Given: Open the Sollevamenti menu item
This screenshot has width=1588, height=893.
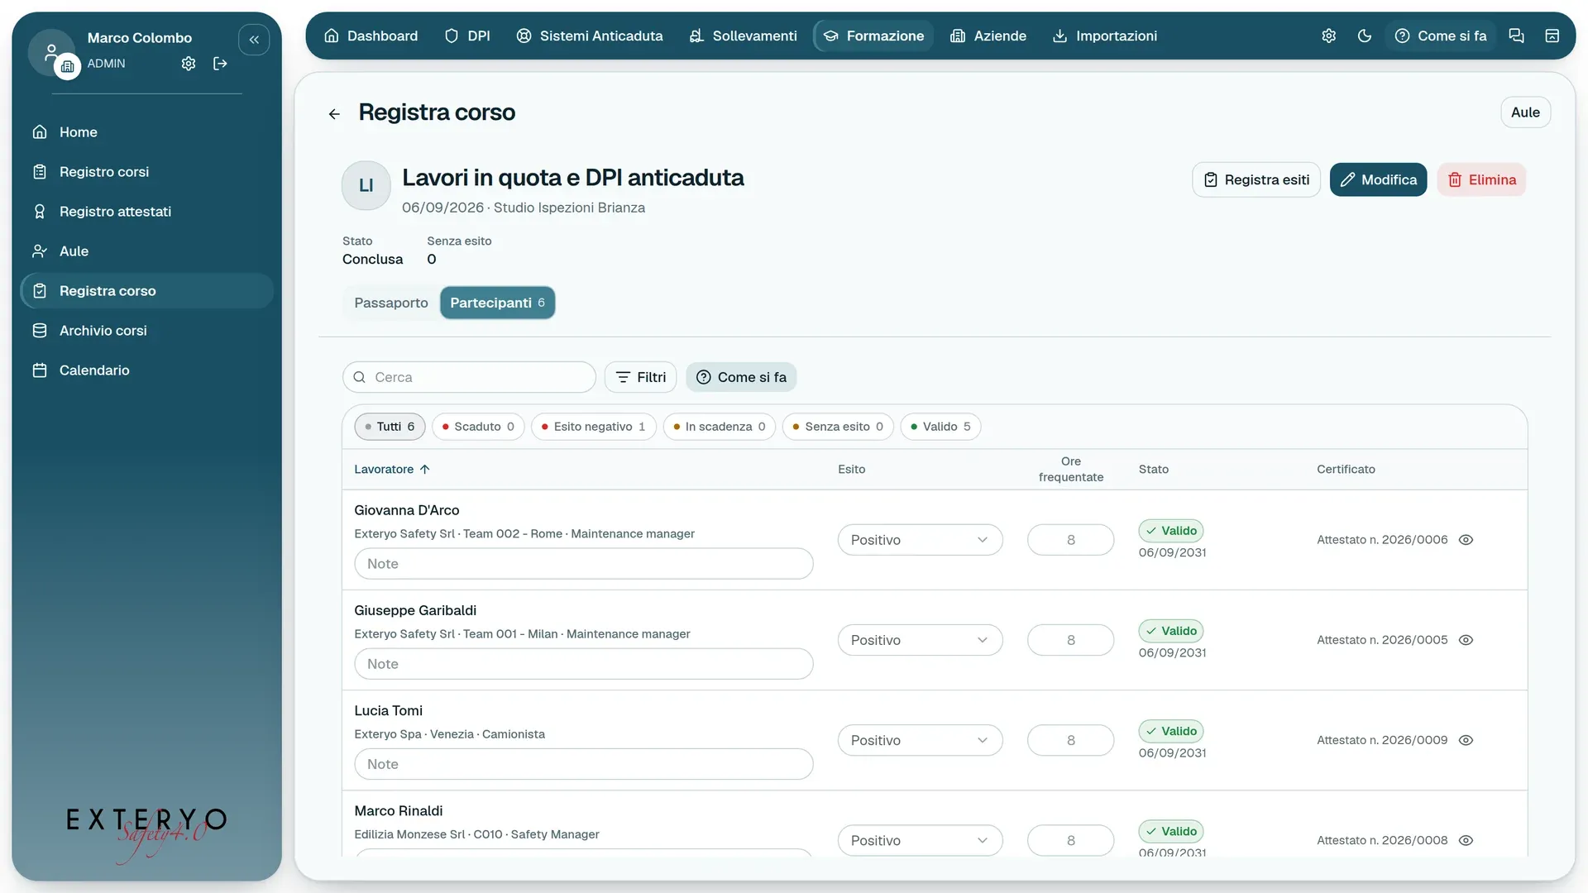Looking at the screenshot, I should tap(744, 36).
